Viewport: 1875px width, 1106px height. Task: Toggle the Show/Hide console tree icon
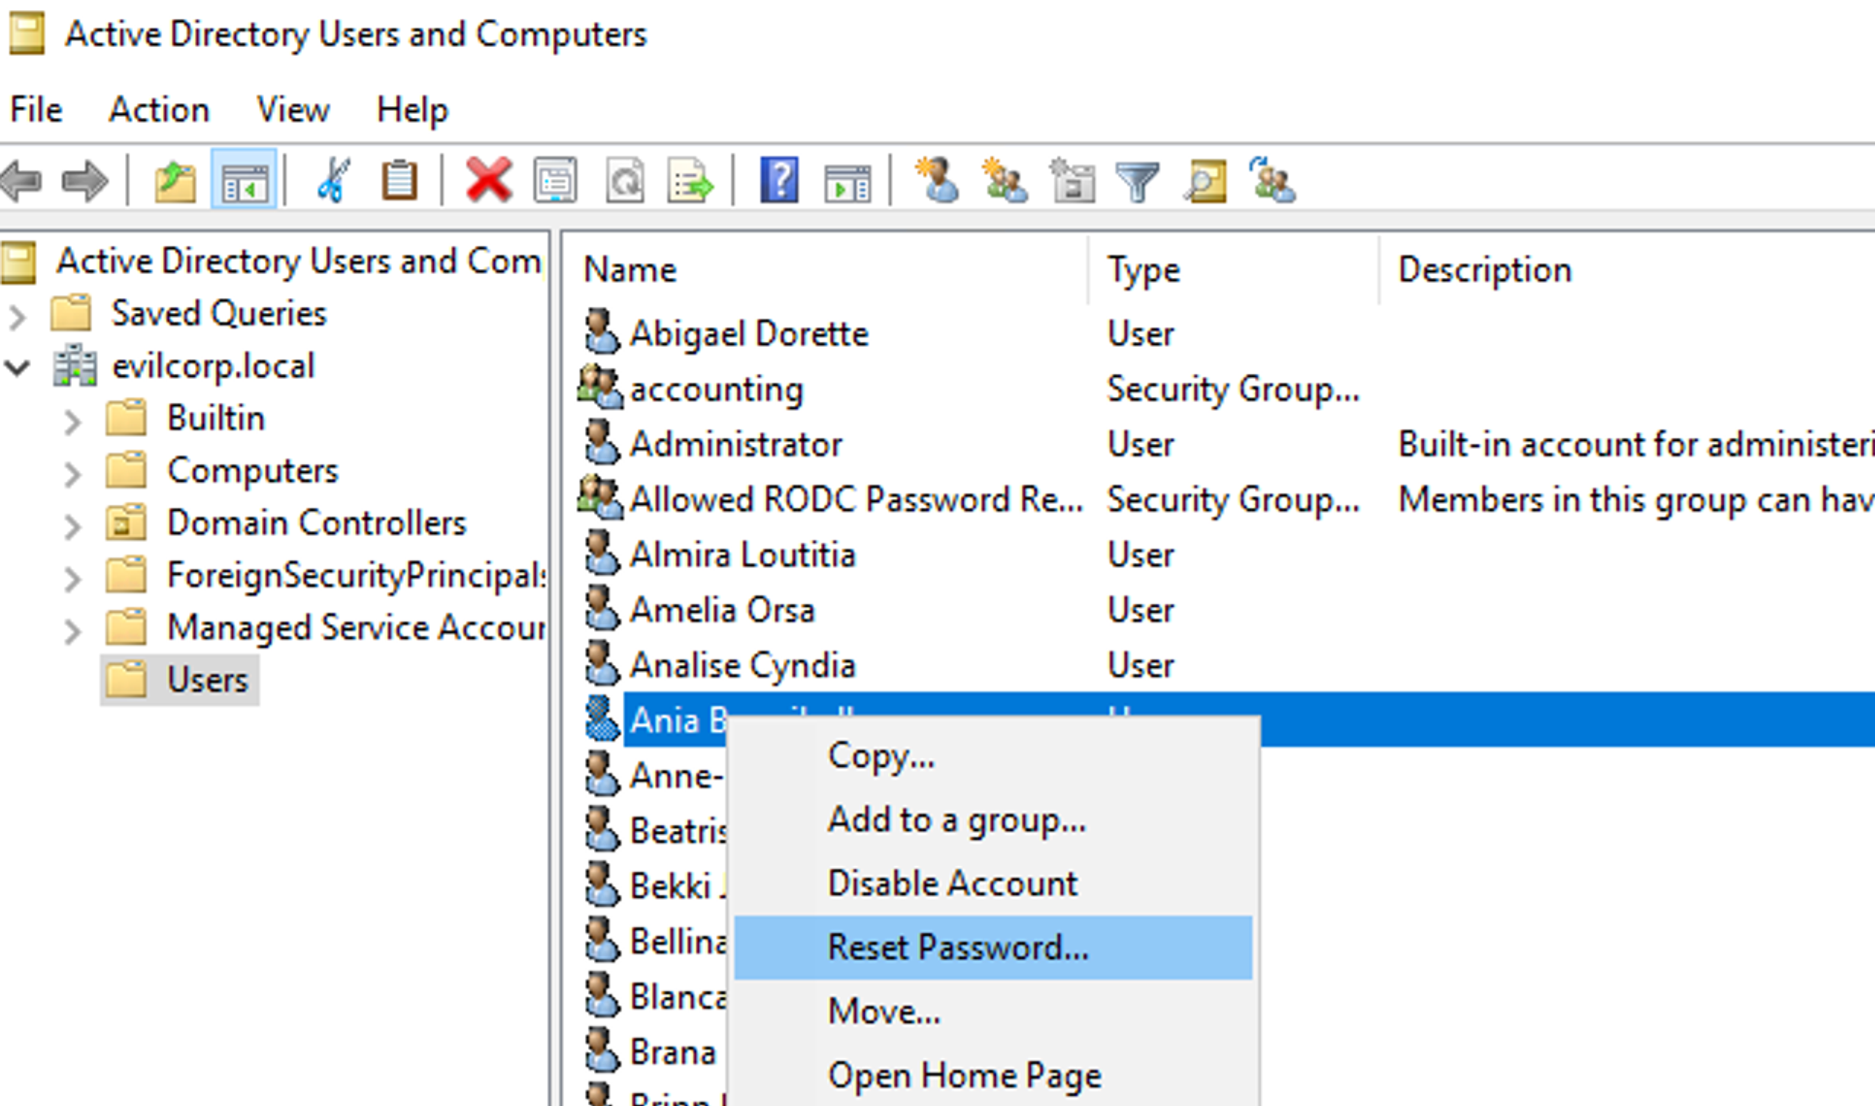(x=244, y=181)
